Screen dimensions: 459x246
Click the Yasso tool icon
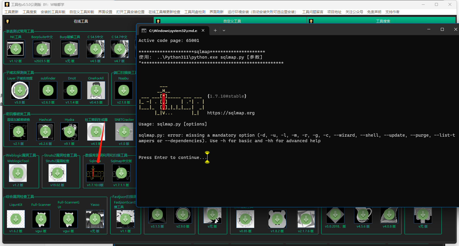(95, 219)
